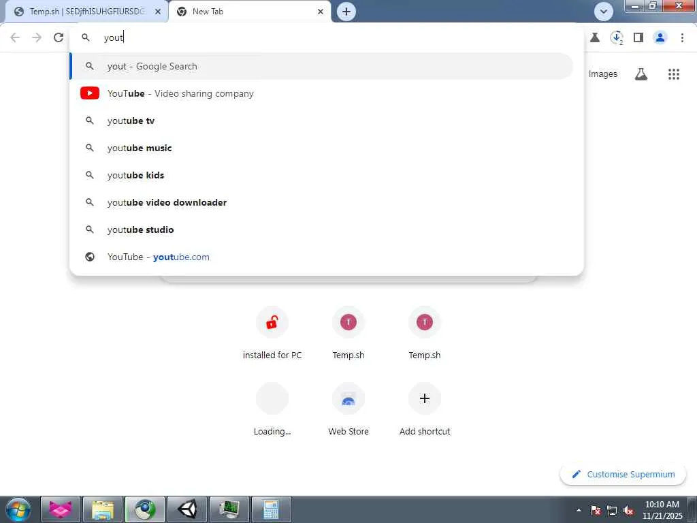Open the Unity taskbar icon
The image size is (697, 523).
coord(187,509)
